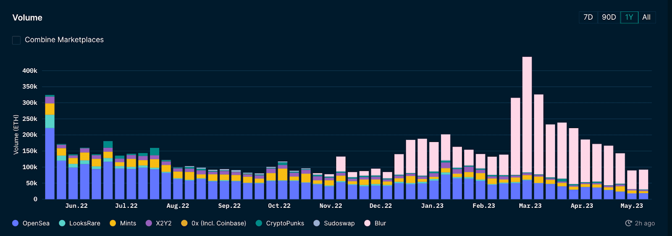
Task: Choose the 1Y time range
Action: point(629,17)
